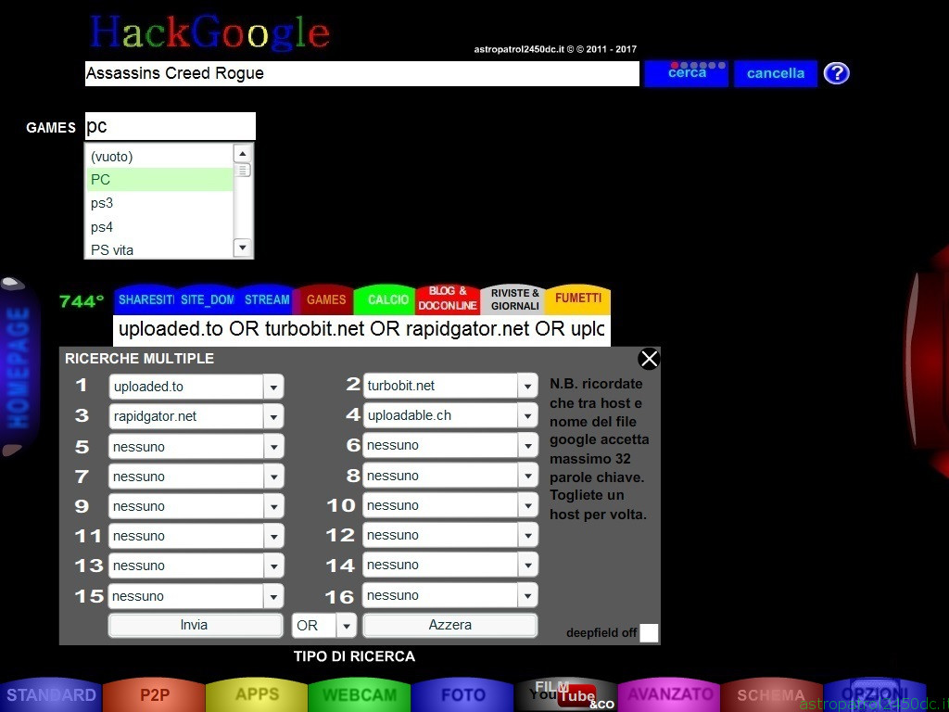Screen dimensions: 949x712
Task: Select ps3 in the GAMES list
Action: click(158, 203)
